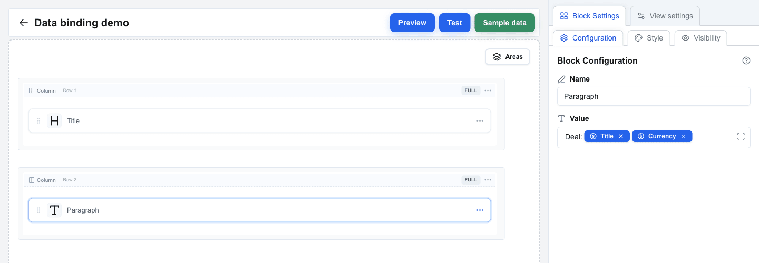Click the Paragraph block drag handle
The width and height of the screenshot is (759, 263).
coord(38,210)
